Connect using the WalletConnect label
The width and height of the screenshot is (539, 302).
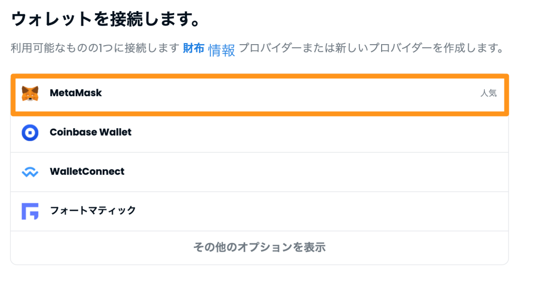pos(87,171)
